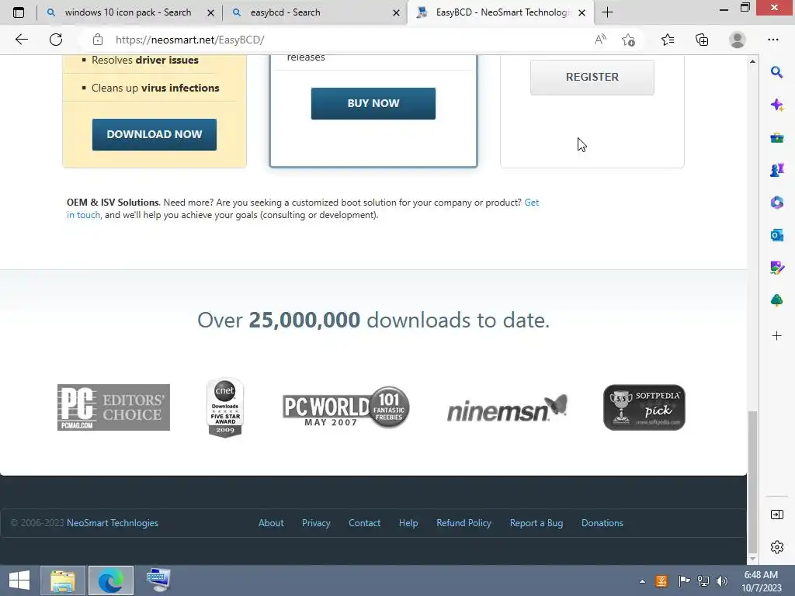Click the PC World 101 Freebies badge

pos(346,407)
